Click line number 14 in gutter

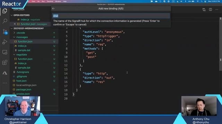coord(66,73)
